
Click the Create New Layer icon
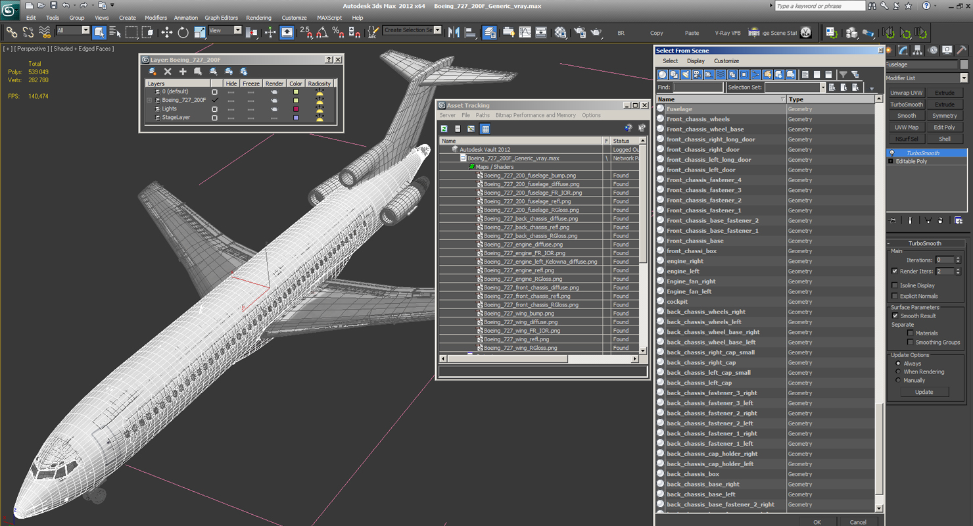(153, 72)
